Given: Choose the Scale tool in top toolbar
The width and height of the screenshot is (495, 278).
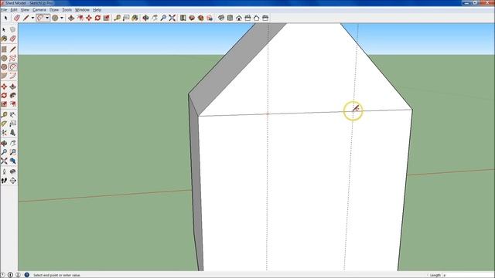Looking at the screenshot, I should tap(107, 18).
